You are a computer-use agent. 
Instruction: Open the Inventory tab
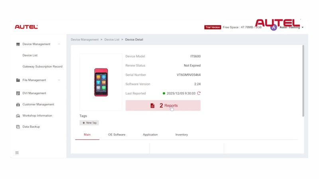point(181,135)
